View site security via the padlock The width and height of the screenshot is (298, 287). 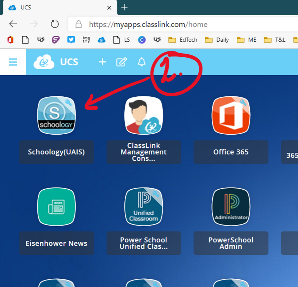click(78, 24)
